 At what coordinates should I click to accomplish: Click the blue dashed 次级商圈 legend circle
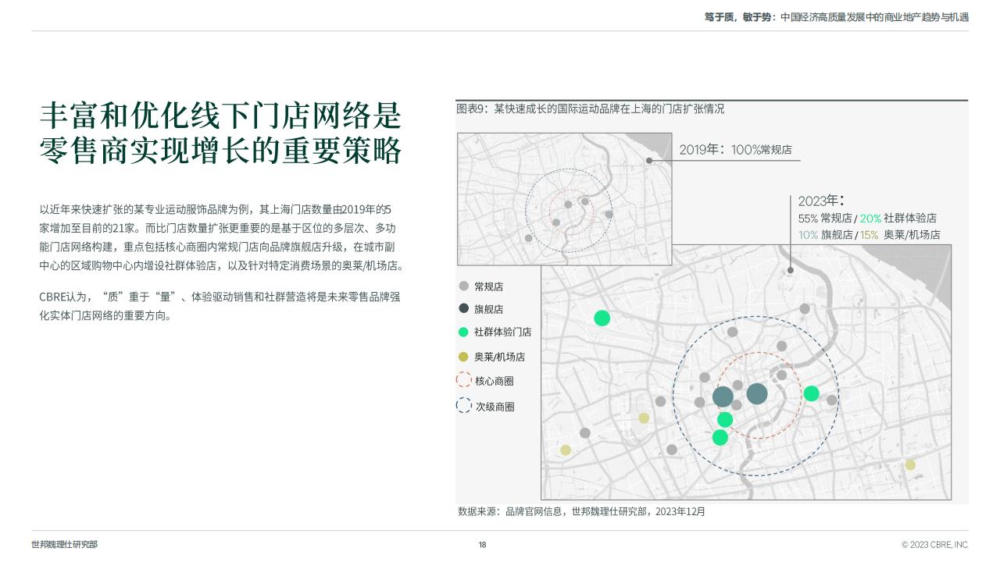click(x=463, y=406)
